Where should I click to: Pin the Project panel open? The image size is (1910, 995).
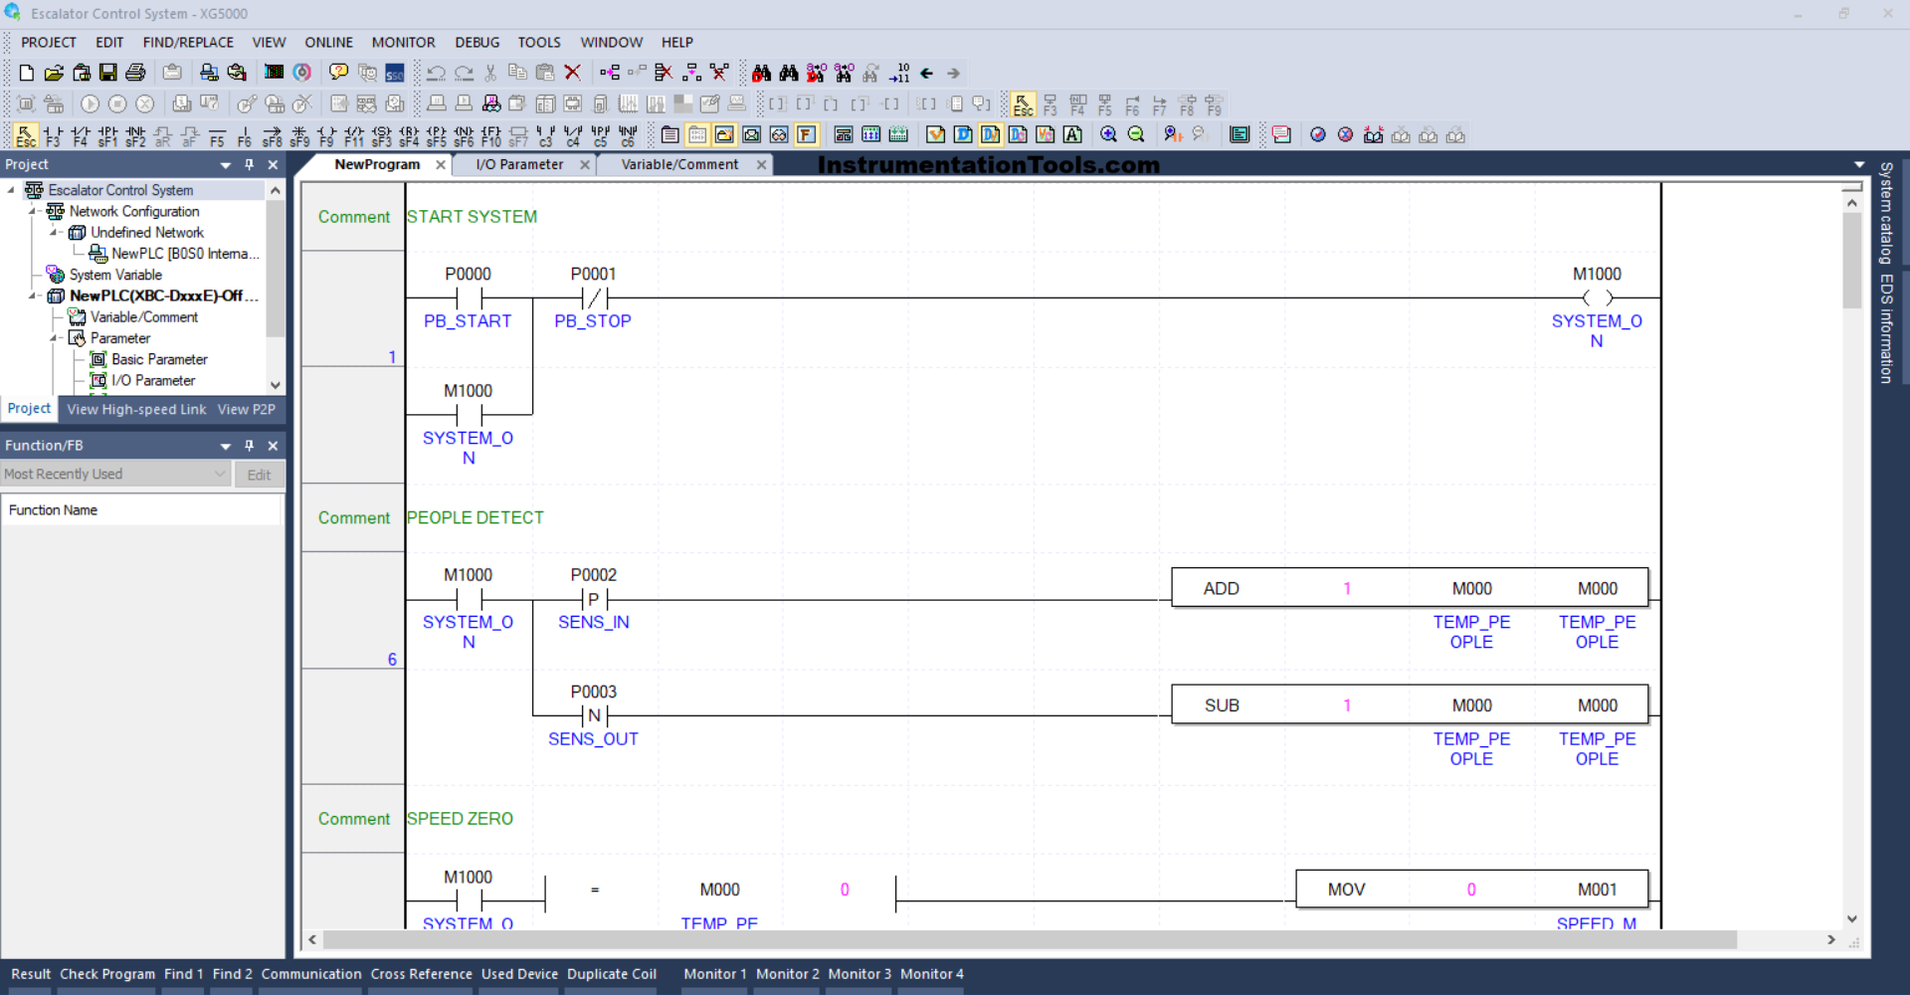[250, 164]
